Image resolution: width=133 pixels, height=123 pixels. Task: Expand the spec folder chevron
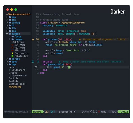[x=7, y=61]
